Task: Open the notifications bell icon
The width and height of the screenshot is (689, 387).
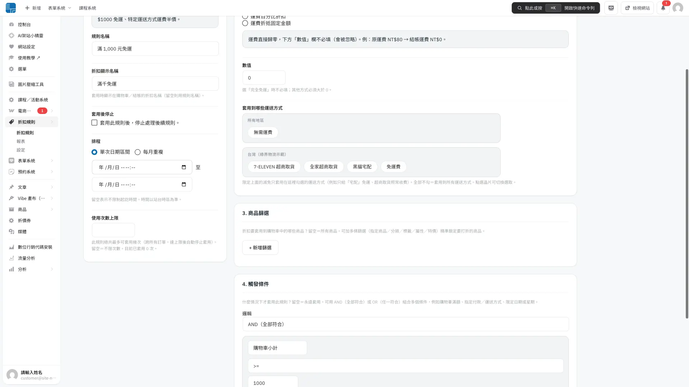Action: pyautogui.click(x=663, y=8)
